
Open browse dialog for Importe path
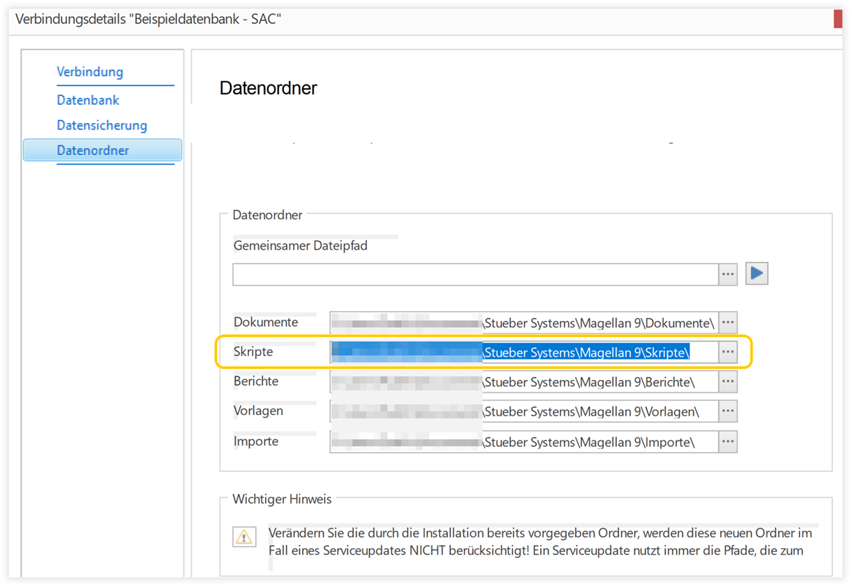click(728, 441)
